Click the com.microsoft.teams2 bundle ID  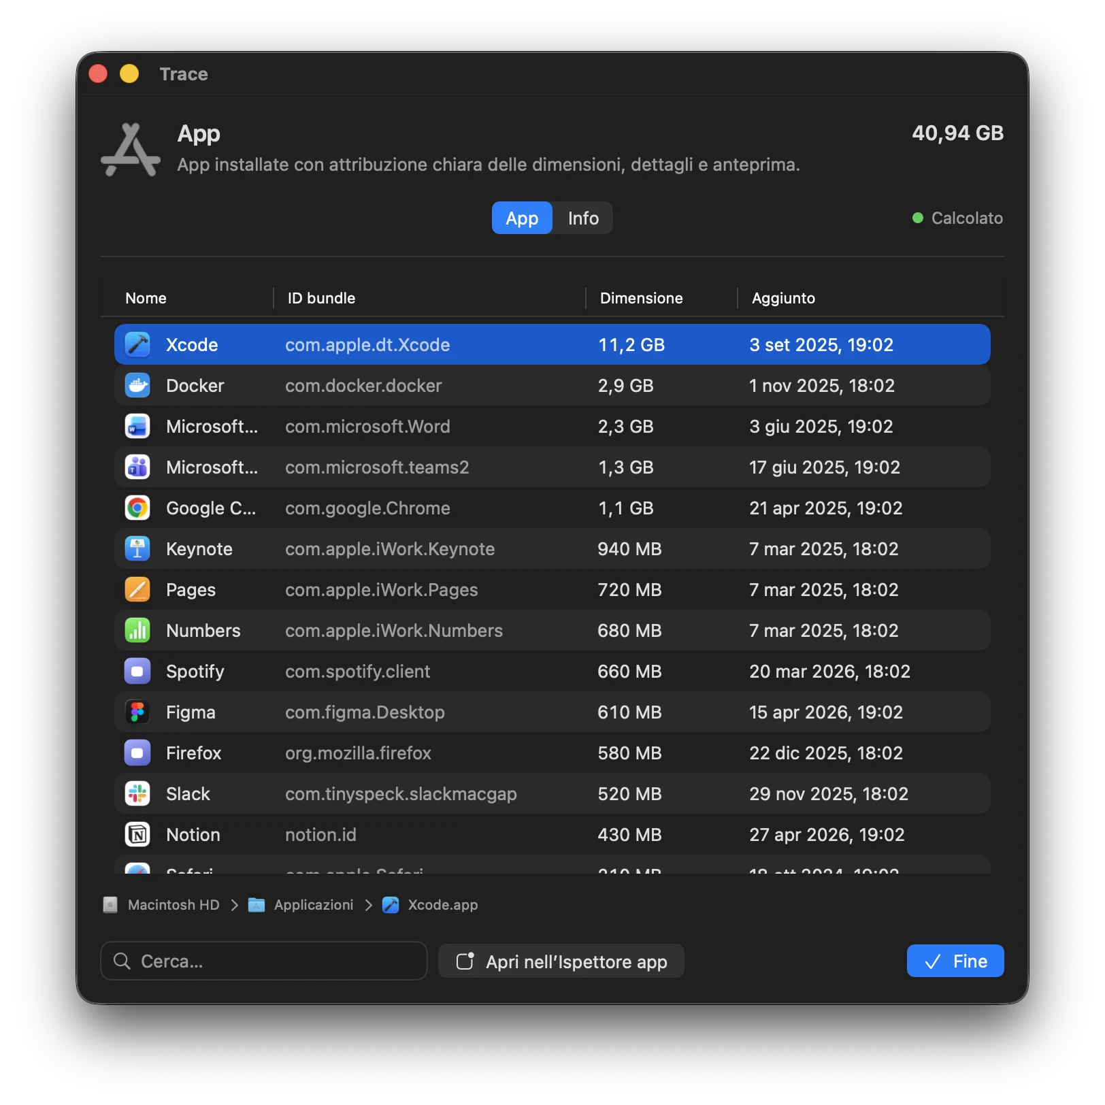coord(377,467)
